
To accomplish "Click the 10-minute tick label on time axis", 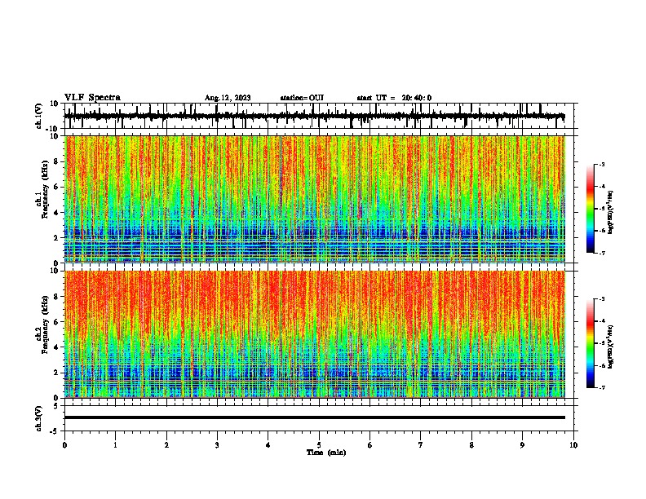I will [573, 445].
